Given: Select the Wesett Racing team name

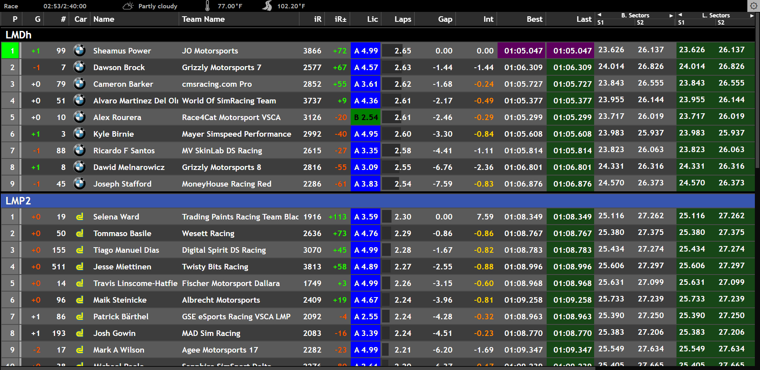Looking at the screenshot, I should point(208,233).
